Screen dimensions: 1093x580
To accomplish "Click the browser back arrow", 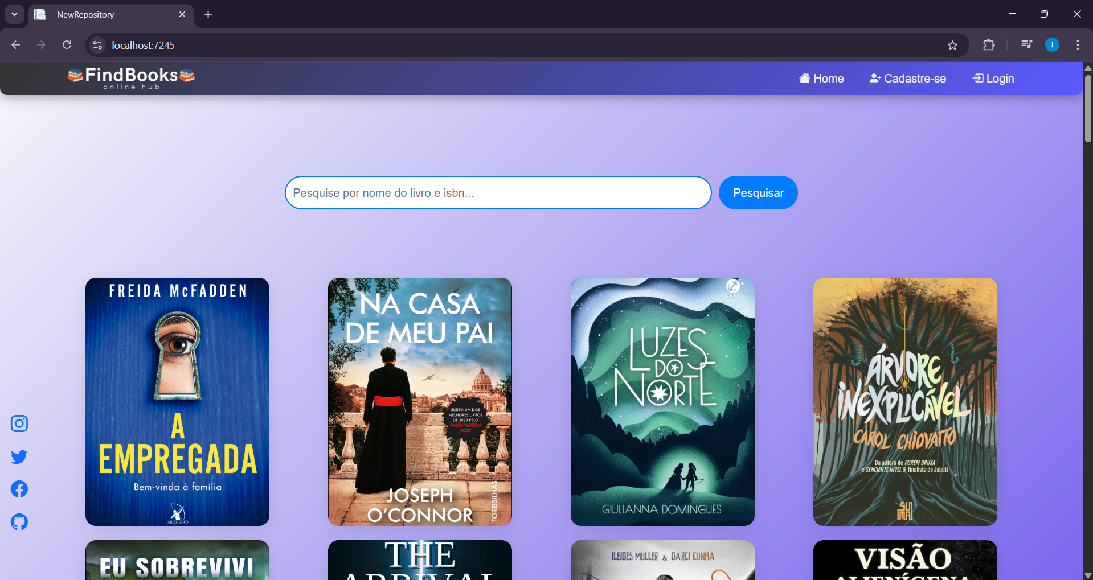I will 16,45.
